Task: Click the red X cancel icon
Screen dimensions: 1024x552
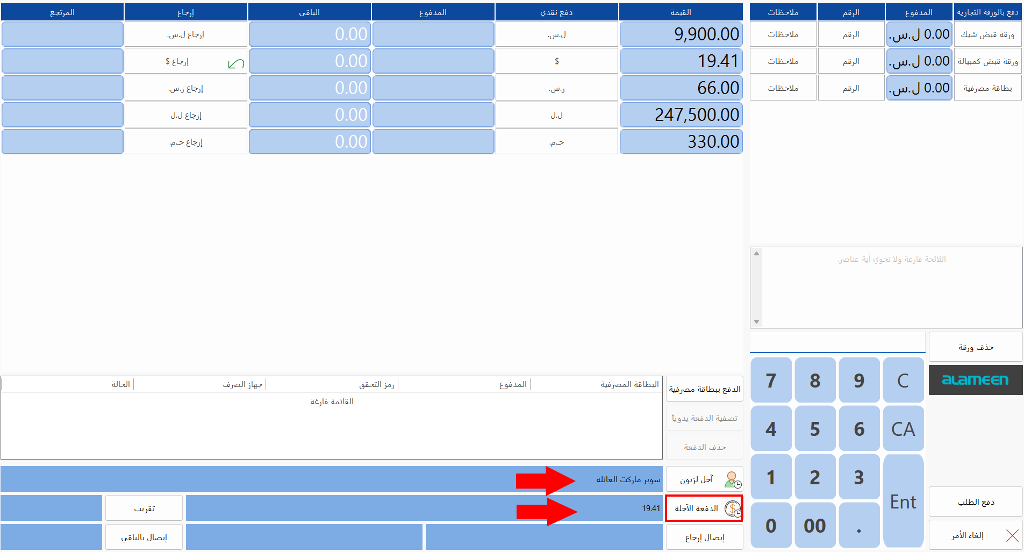Action: pos(1012,535)
